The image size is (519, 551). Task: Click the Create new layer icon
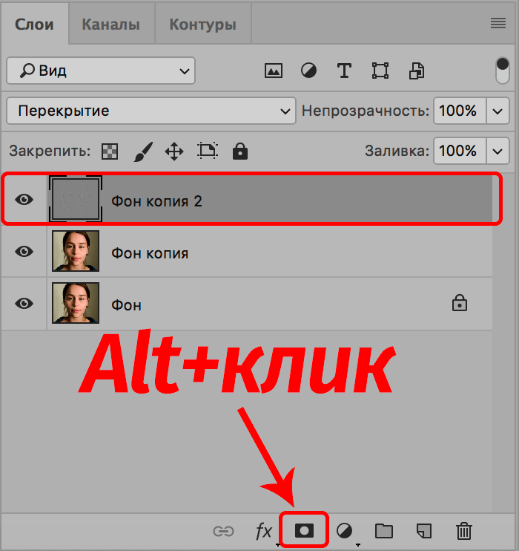(x=423, y=530)
